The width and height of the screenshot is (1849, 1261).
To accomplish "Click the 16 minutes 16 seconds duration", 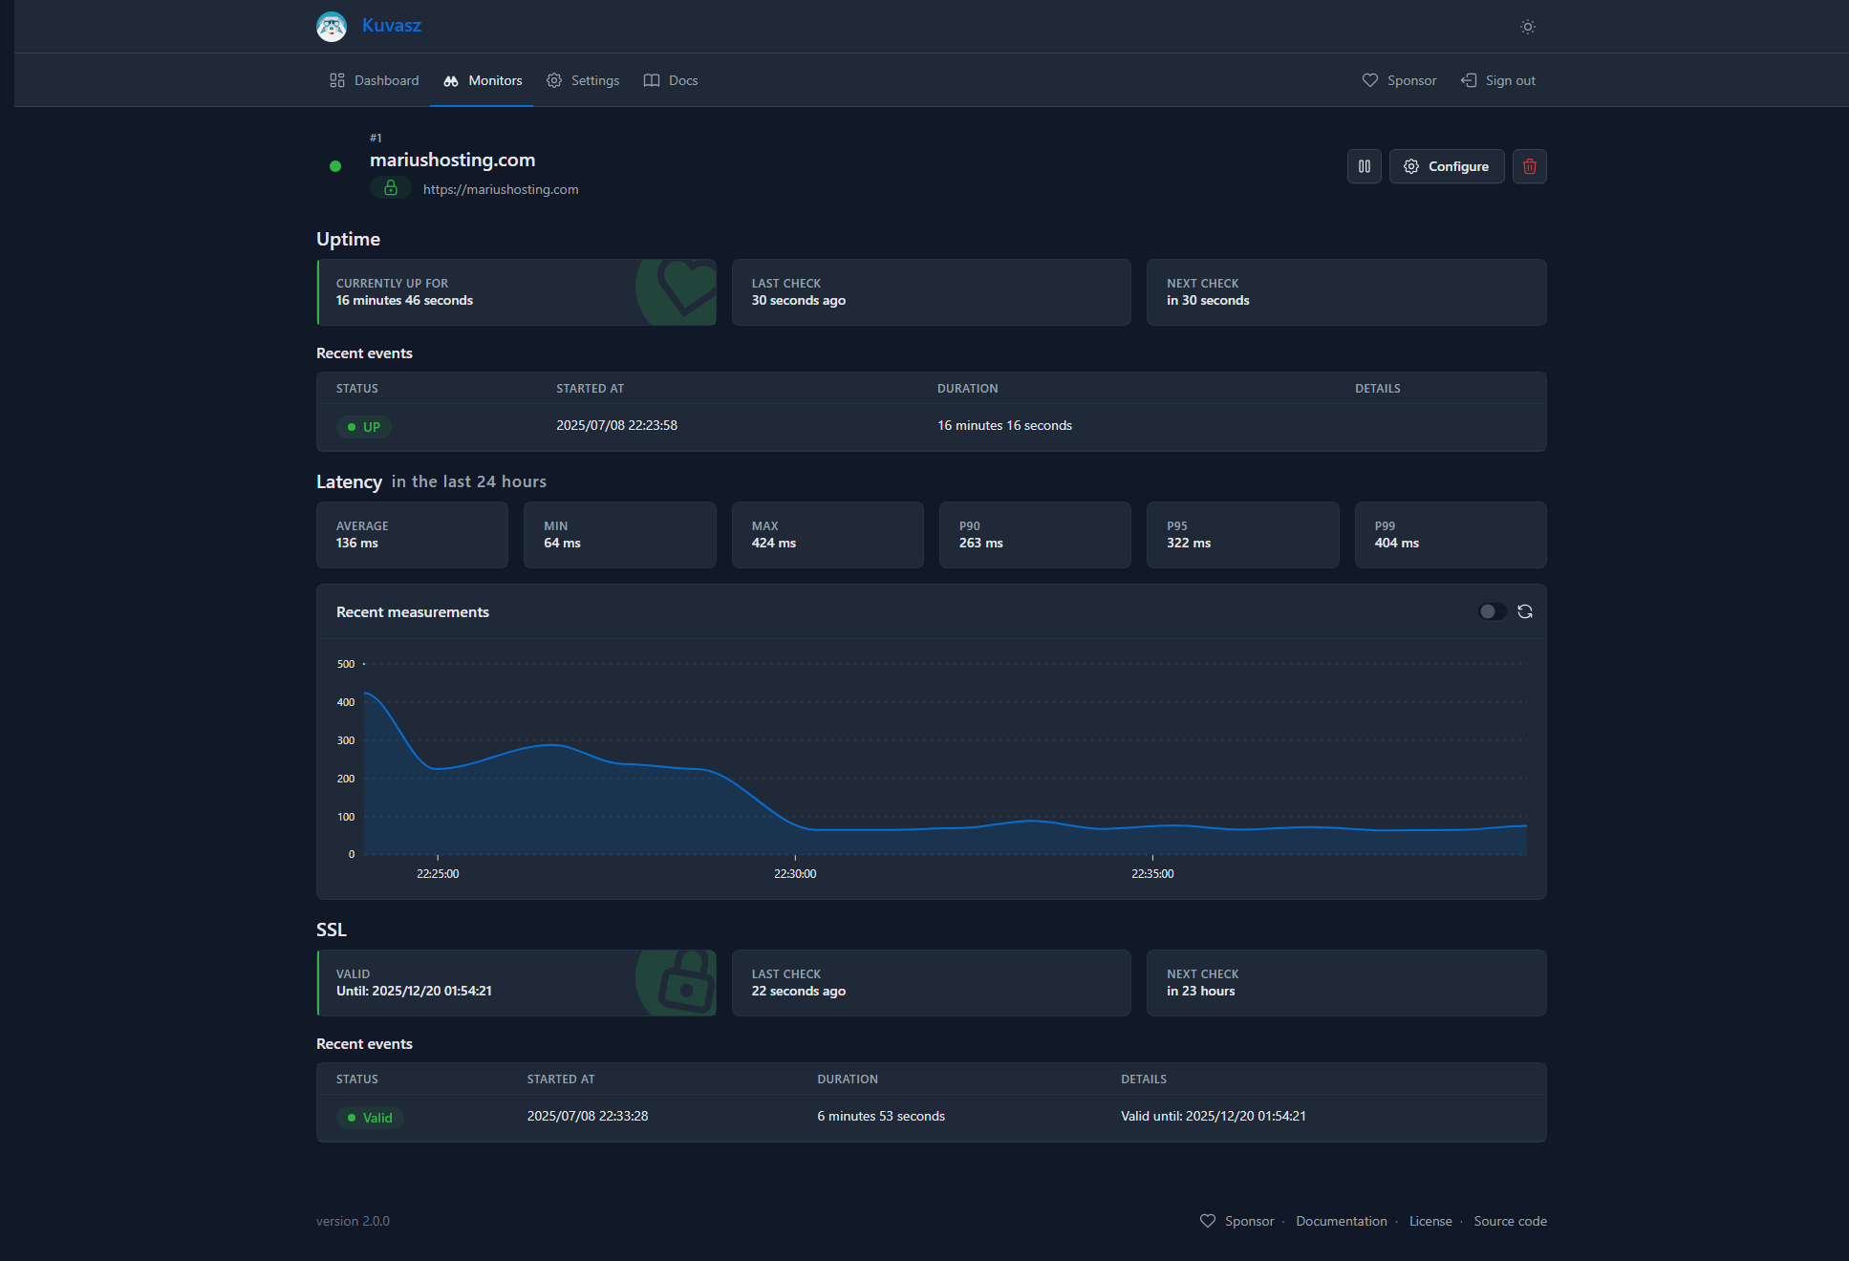I will coord(1004,425).
